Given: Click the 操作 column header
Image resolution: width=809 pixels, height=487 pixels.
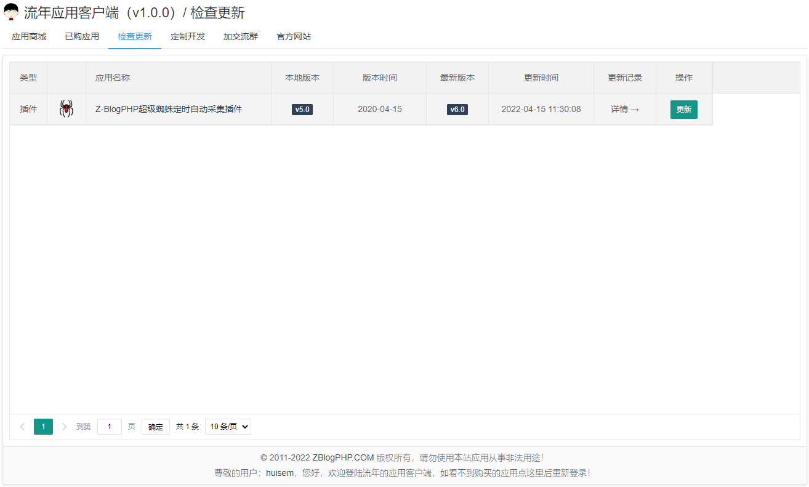Looking at the screenshot, I should (x=684, y=78).
